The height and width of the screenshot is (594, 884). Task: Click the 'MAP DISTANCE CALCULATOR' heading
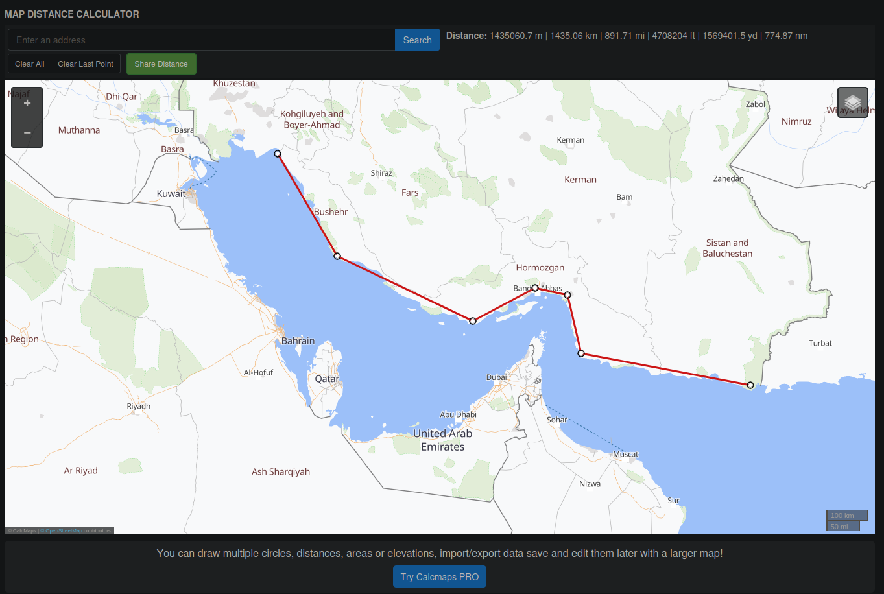(x=72, y=14)
